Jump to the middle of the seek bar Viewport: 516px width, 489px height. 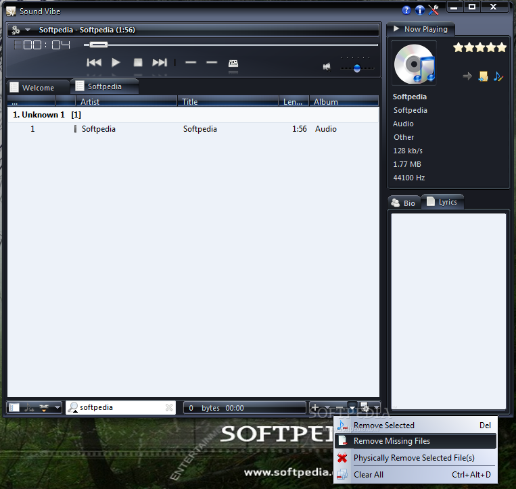[x=231, y=45]
